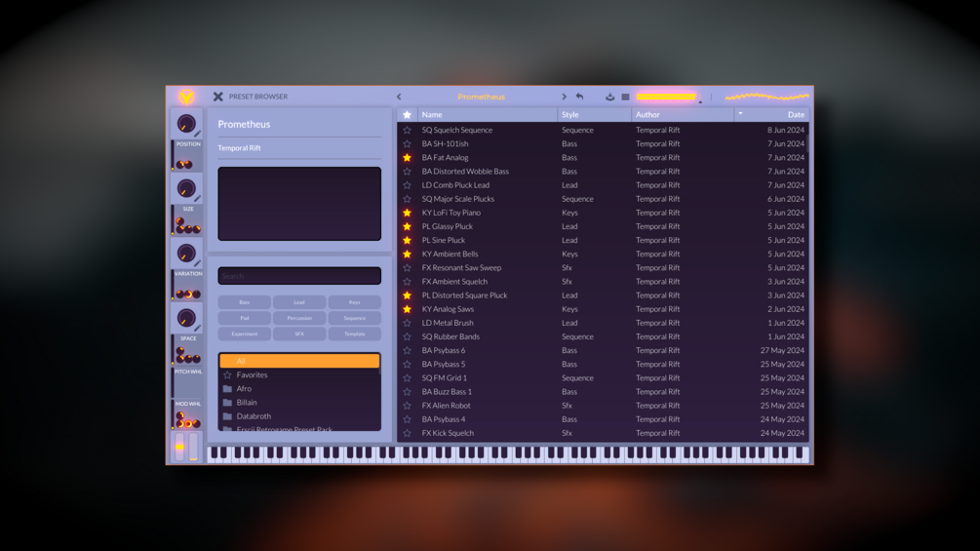Edit the Space macro pencil icon
980x551 pixels.
click(x=198, y=328)
